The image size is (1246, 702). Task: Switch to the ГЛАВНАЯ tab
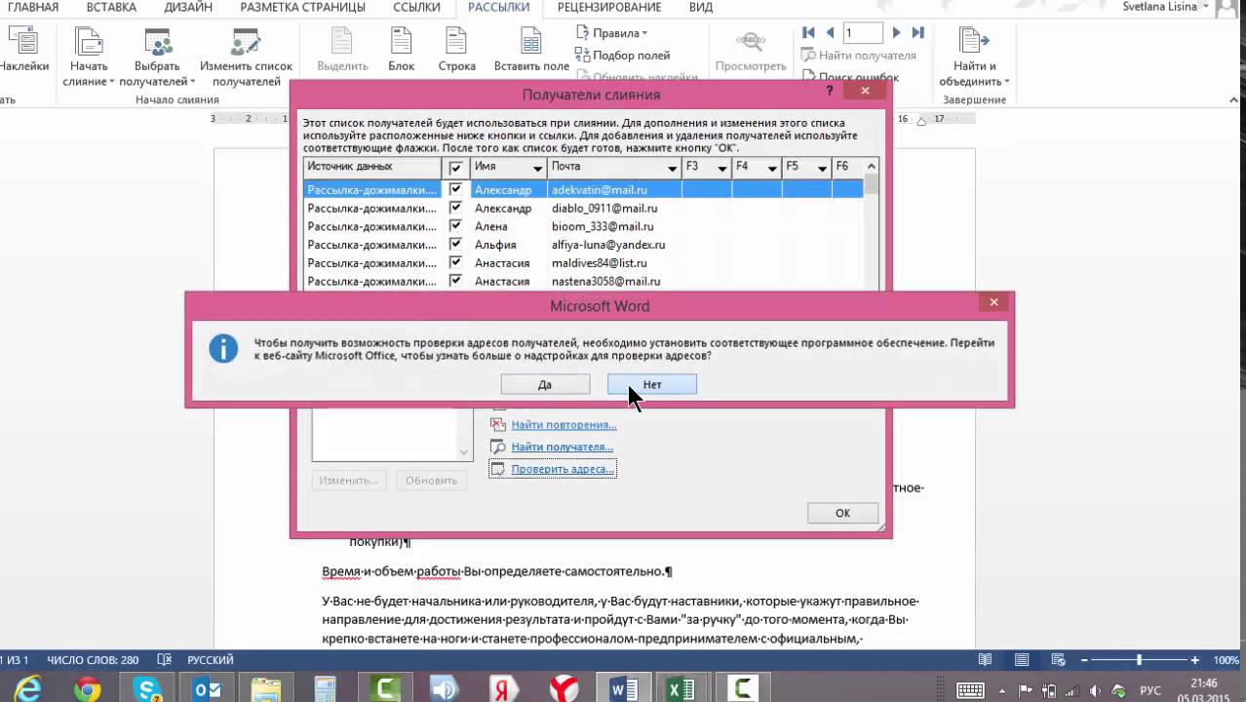click(32, 7)
